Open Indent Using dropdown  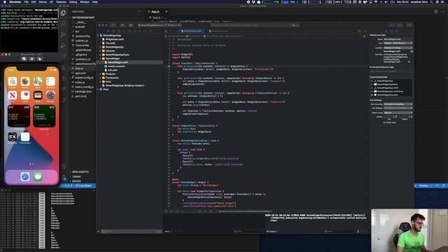[398, 113]
